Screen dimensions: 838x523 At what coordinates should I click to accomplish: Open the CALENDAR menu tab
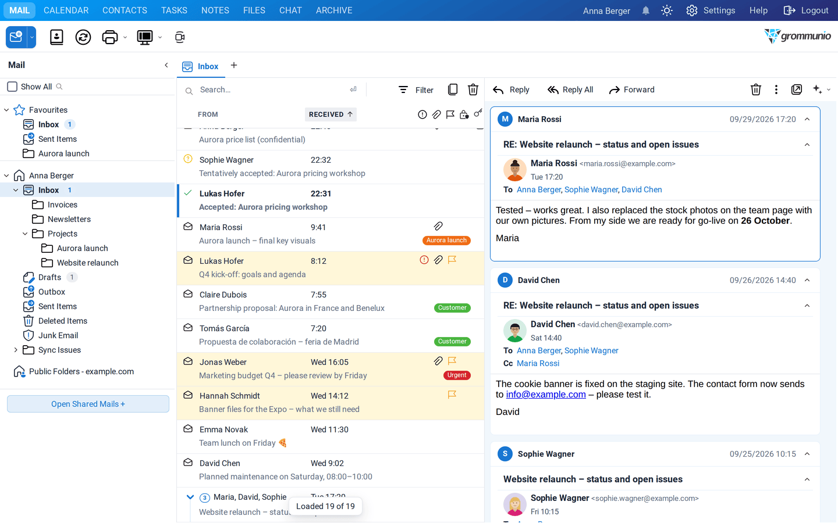[66, 10]
